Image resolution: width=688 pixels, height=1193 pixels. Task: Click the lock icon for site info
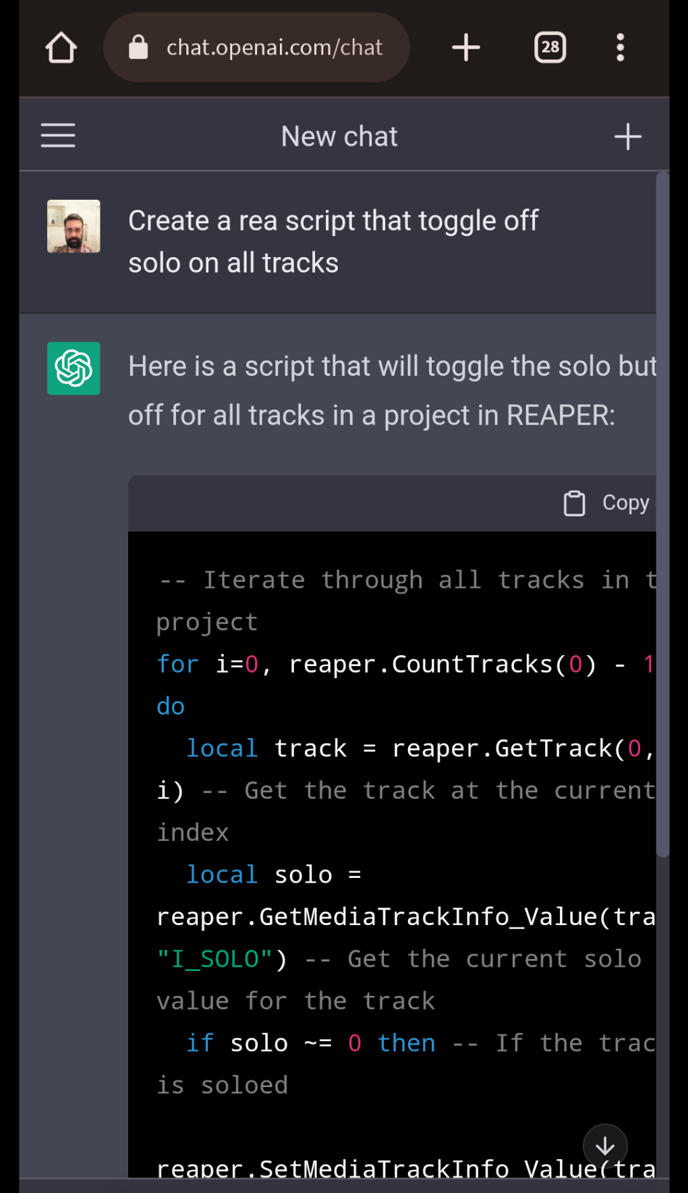[138, 48]
